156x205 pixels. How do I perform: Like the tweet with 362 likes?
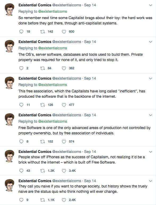[x=64, y=68]
